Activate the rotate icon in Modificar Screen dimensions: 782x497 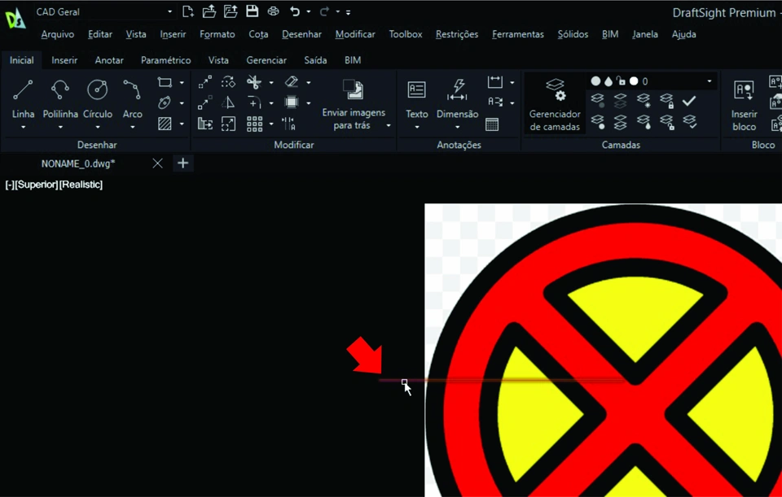coord(228,82)
